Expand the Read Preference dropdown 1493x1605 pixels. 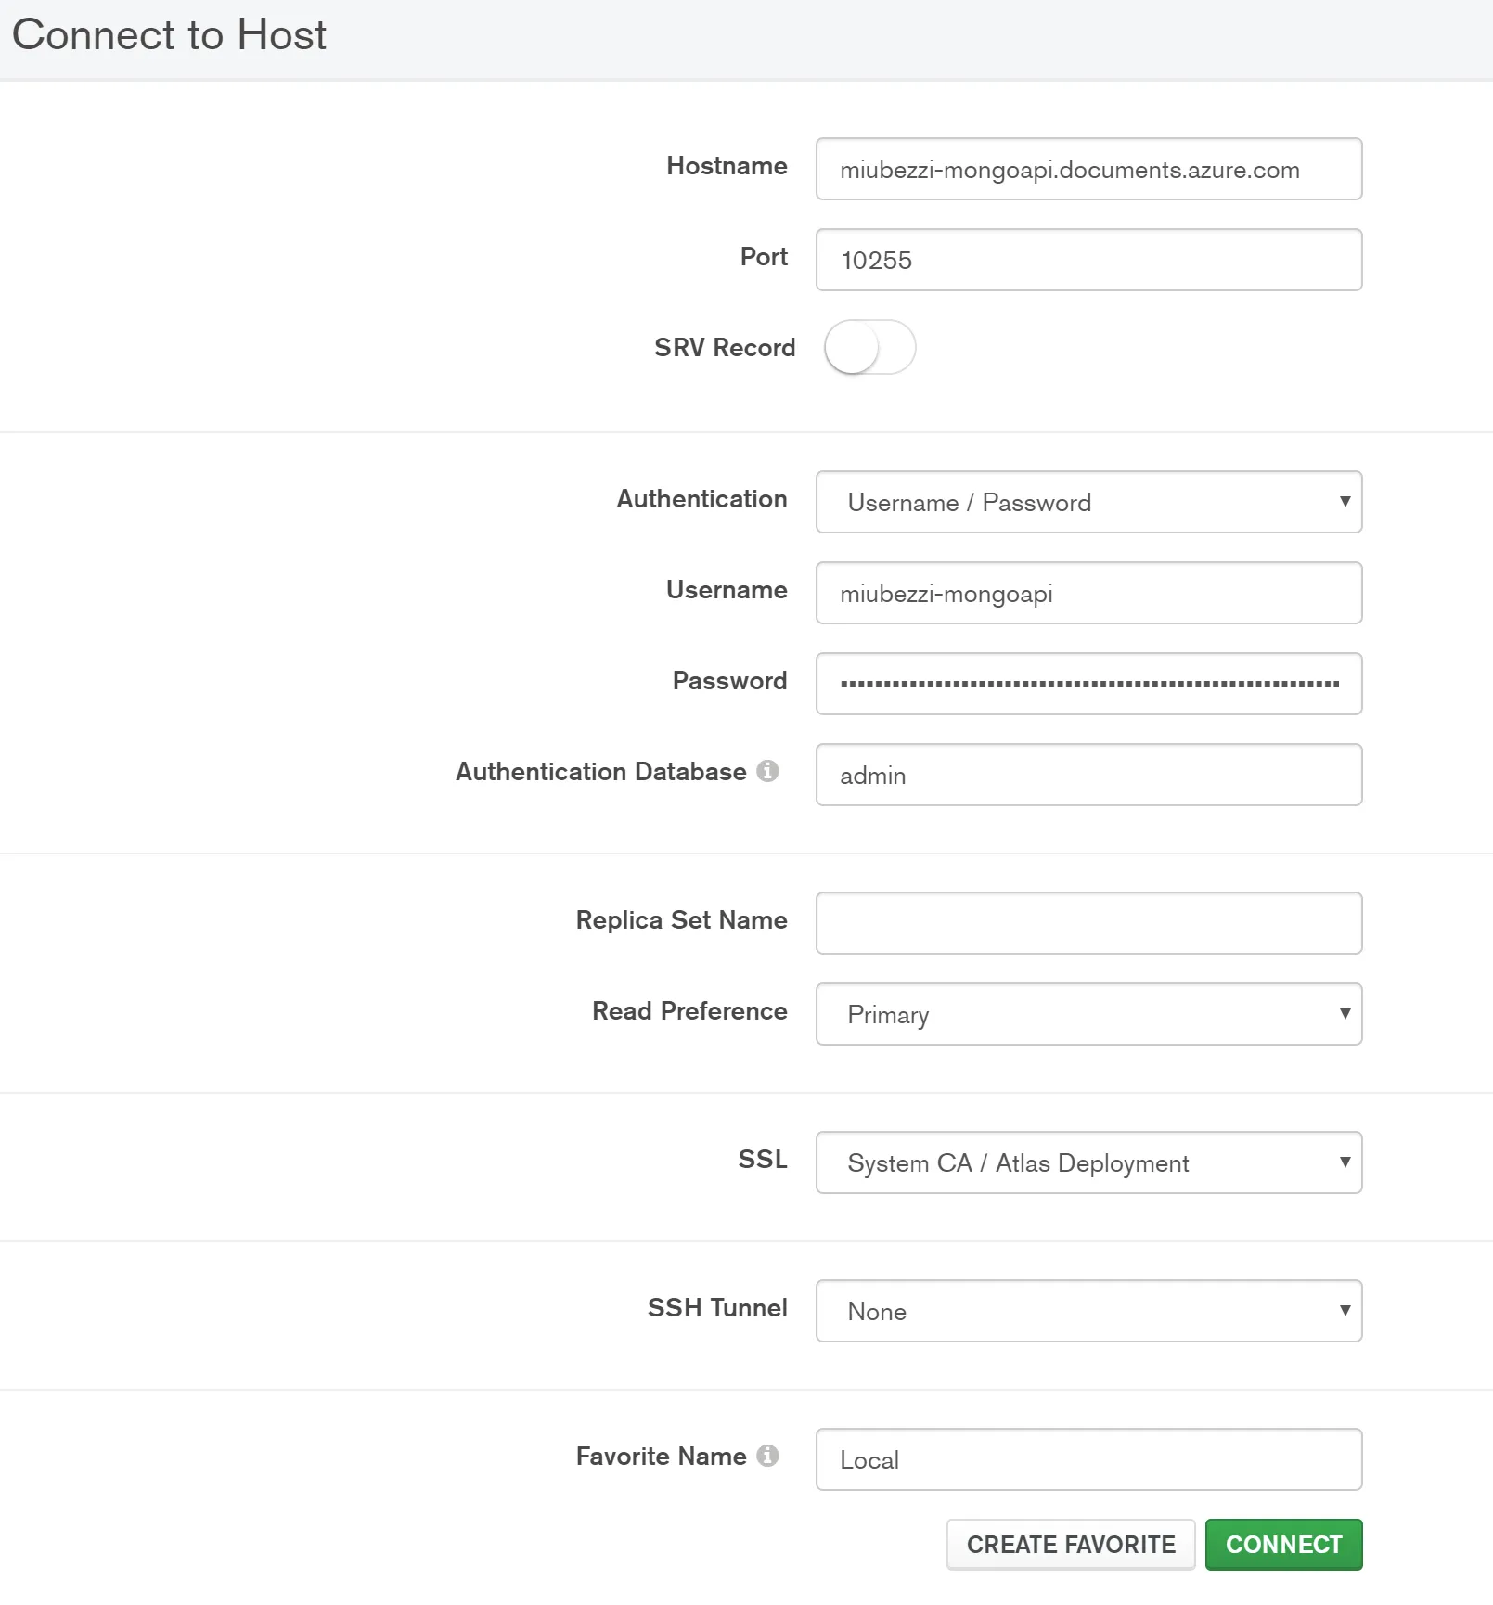[1088, 1014]
